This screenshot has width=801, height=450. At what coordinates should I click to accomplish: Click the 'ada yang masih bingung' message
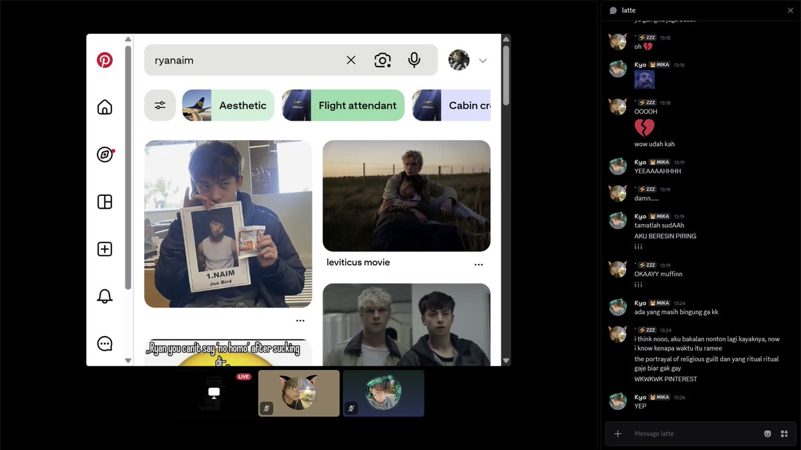pyautogui.click(x=676, y=312)
